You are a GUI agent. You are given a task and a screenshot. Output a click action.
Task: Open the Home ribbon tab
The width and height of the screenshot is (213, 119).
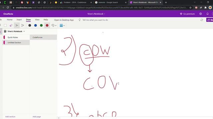10,20
